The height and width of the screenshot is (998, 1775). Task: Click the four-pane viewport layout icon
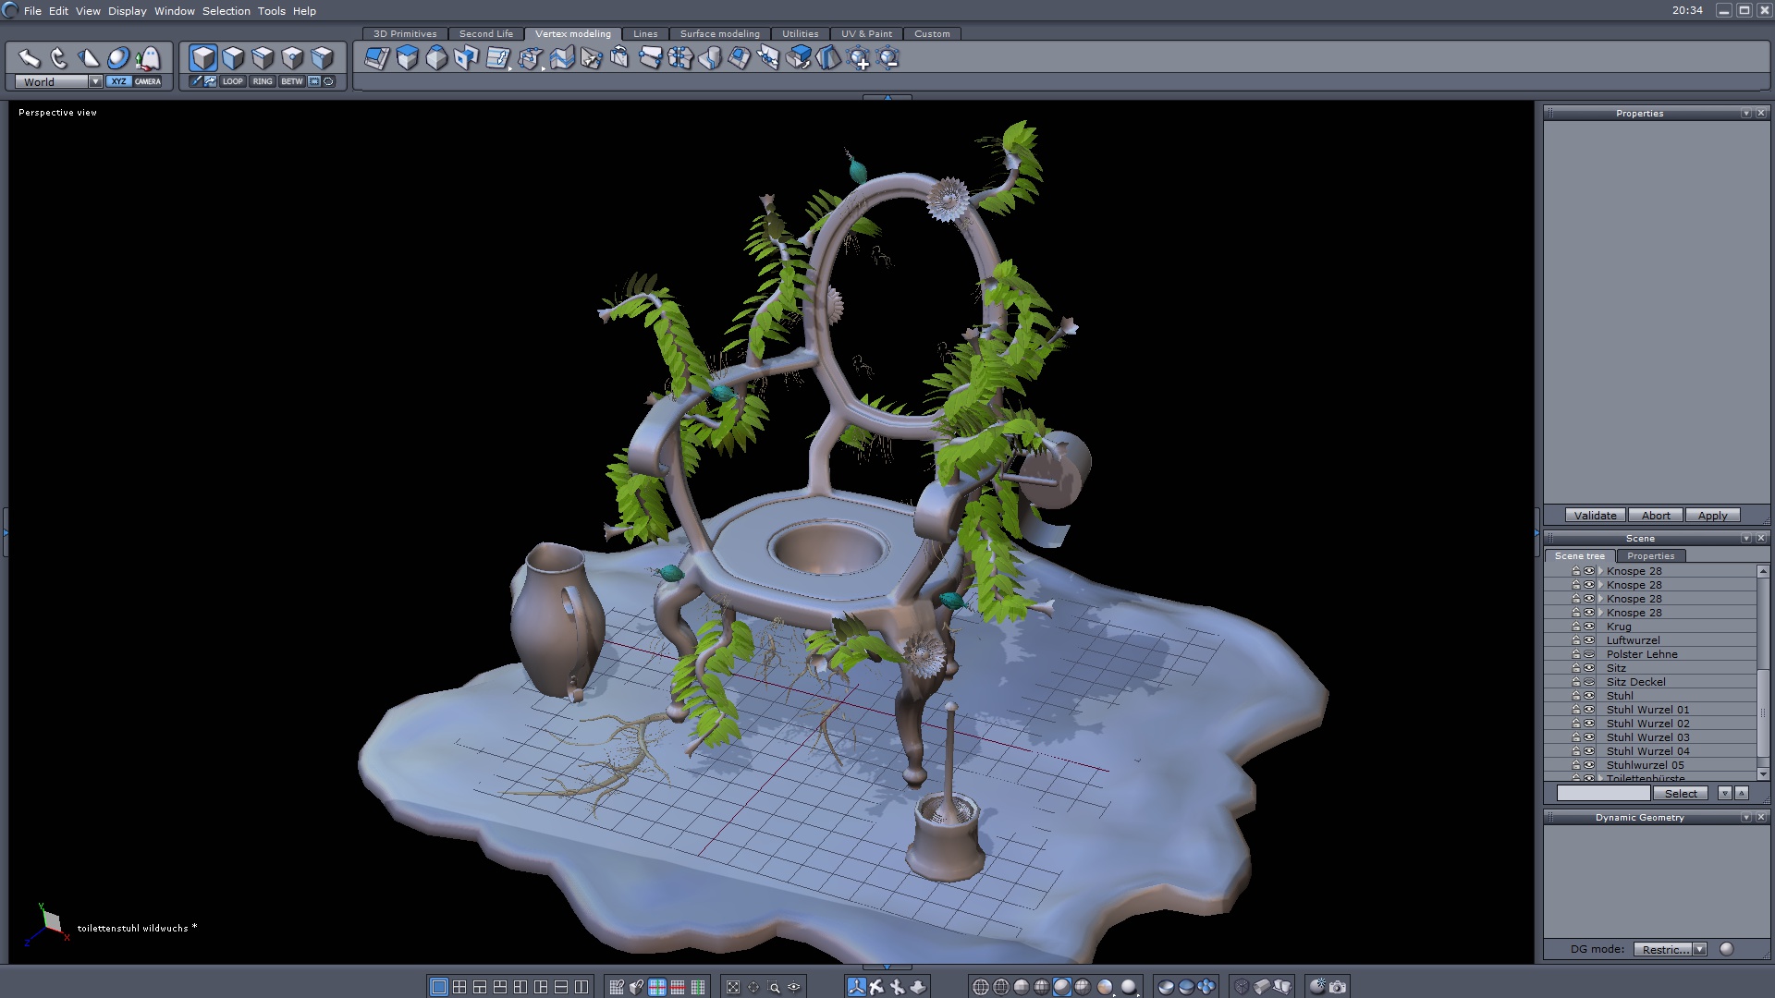coord(459,987)
